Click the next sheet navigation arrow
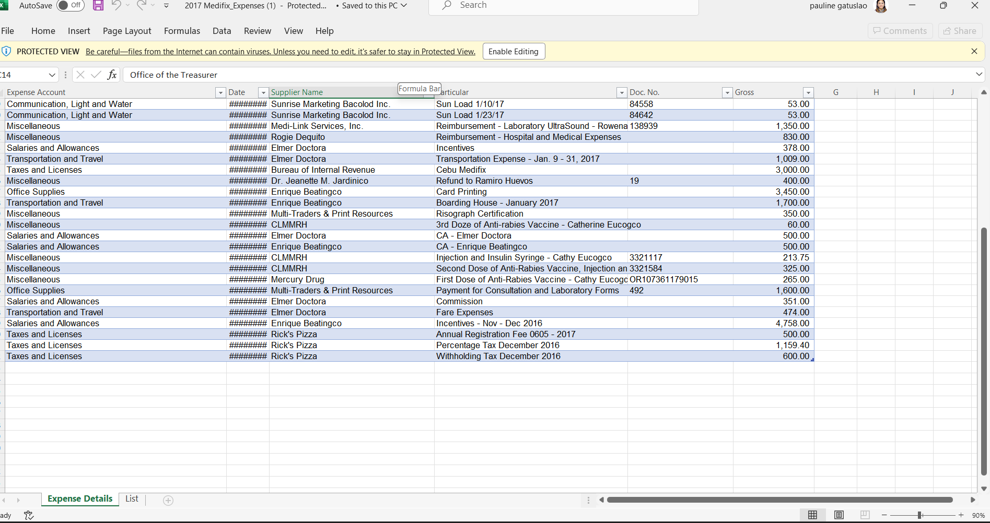Screen dimensions: 990x523 18,500
